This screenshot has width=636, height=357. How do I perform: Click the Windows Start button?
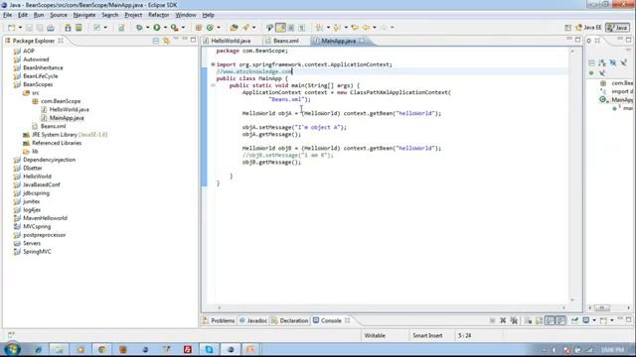12,349
